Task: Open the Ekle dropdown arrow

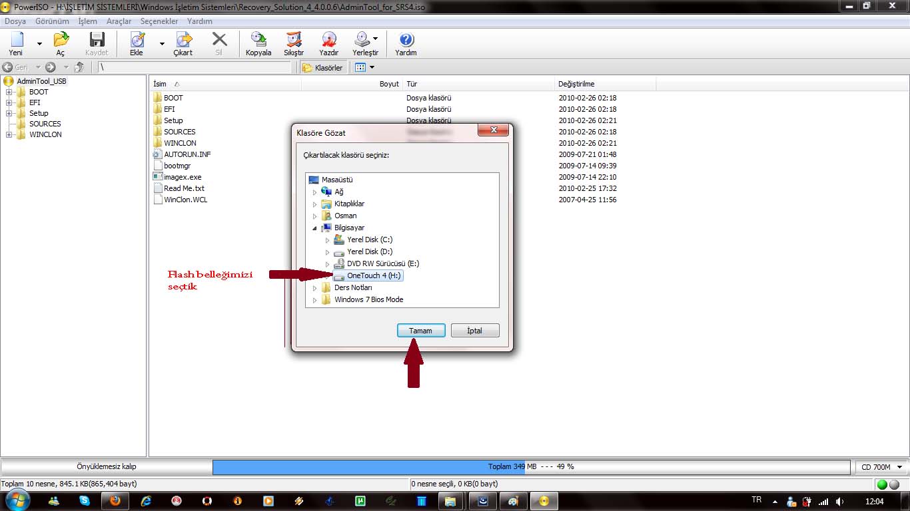Action: click(x=161, y=44)
